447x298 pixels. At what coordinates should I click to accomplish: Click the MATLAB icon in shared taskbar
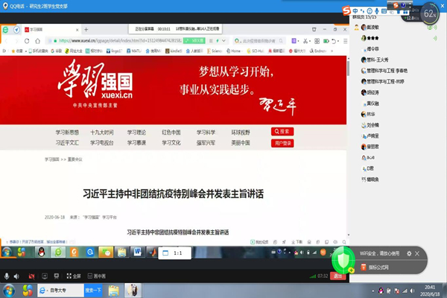(x=152, y=252)
